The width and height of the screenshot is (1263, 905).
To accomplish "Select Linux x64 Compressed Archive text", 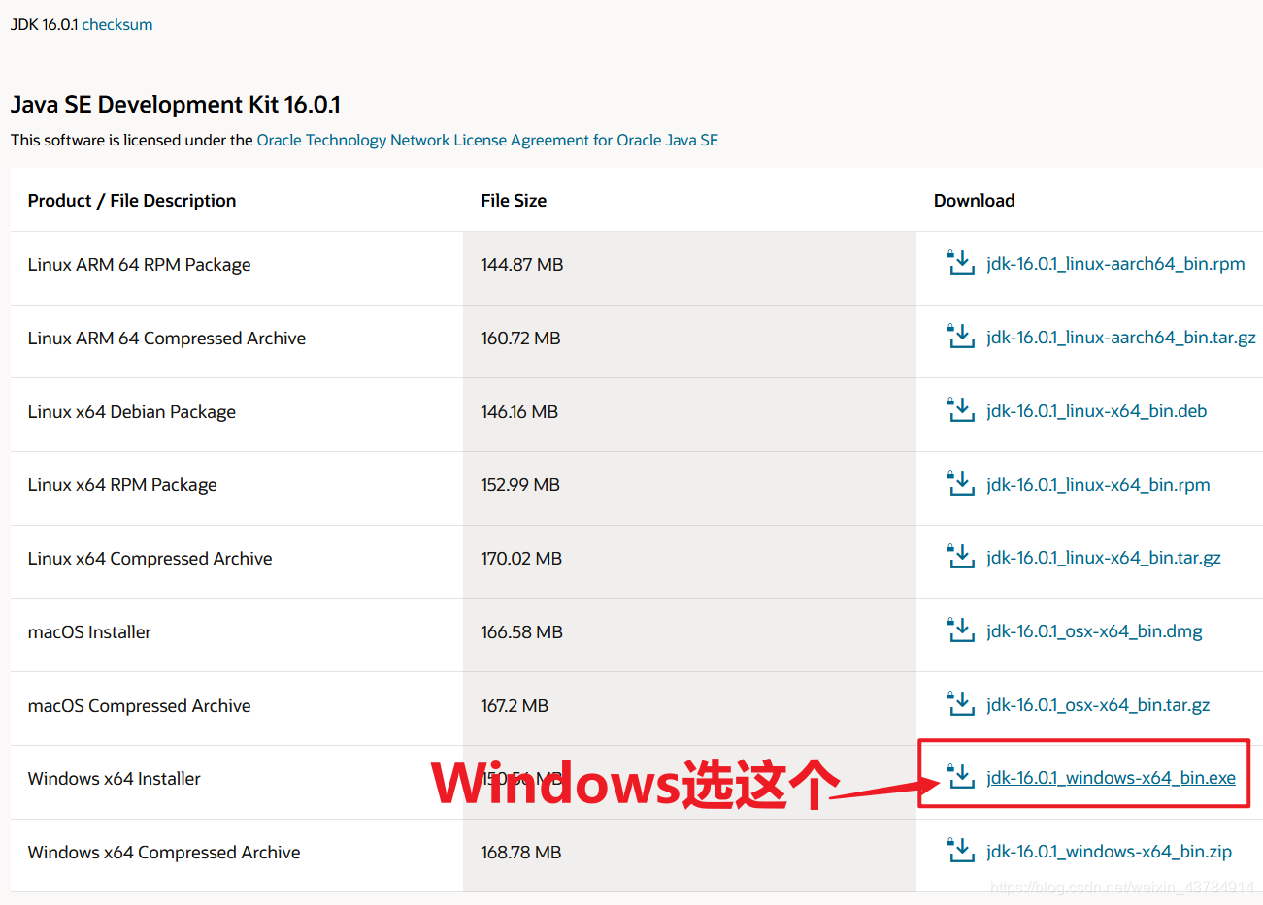I will coord(150,559).
